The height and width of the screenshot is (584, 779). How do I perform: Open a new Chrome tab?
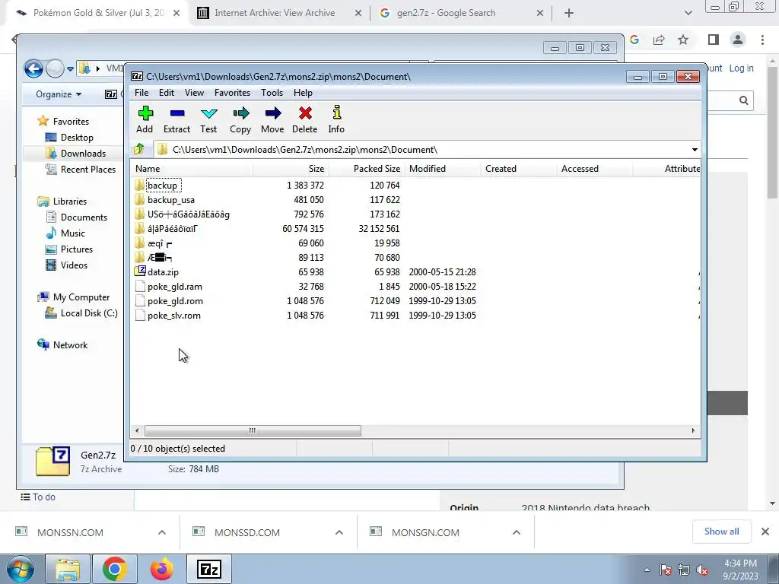tap(569, 14)
